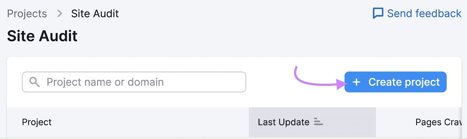Viewport: 467px width, 139px height.
Task: Go back to Projects via the breadcrumb
Action: [27, 14]
